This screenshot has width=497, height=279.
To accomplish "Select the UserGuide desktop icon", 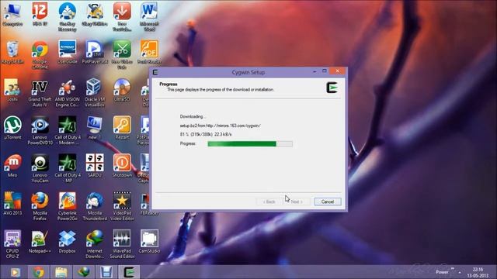I will tap(68, 53).
